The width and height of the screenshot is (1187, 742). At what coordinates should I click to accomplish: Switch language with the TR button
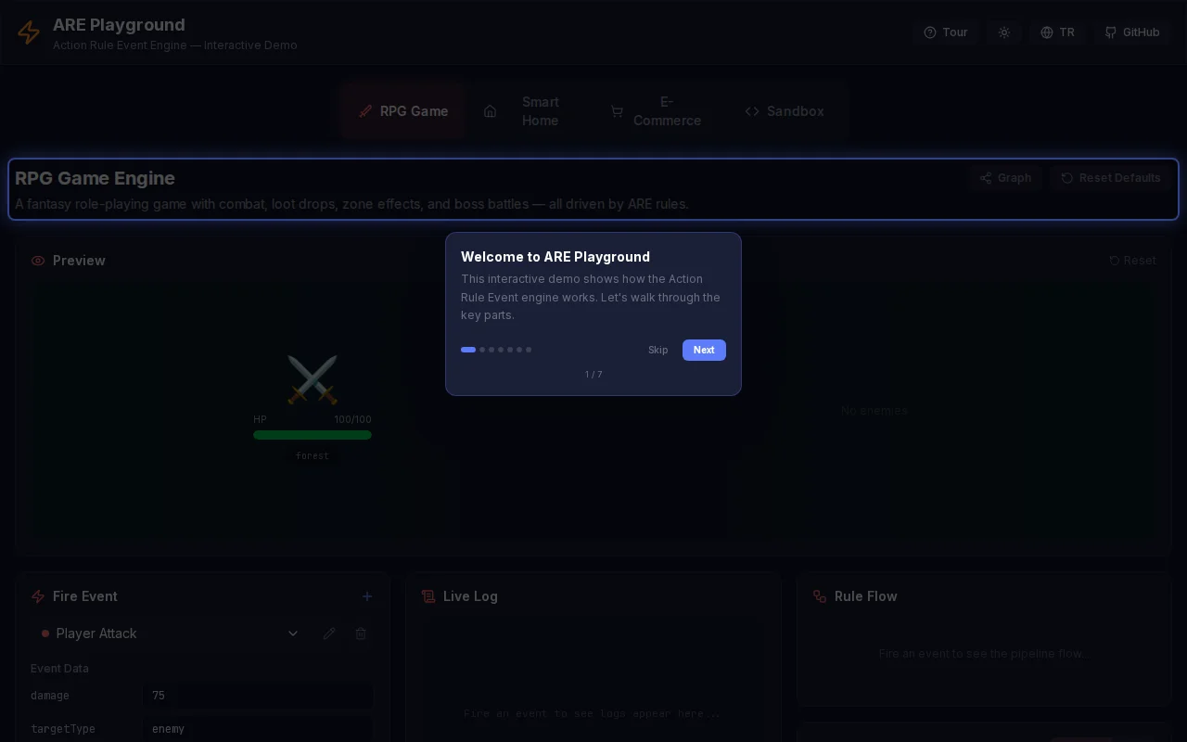tap(1057, 32)
